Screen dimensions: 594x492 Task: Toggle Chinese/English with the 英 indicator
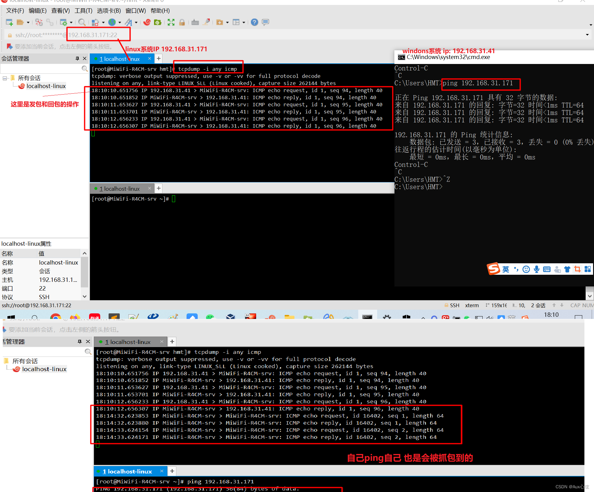point(506,269)
